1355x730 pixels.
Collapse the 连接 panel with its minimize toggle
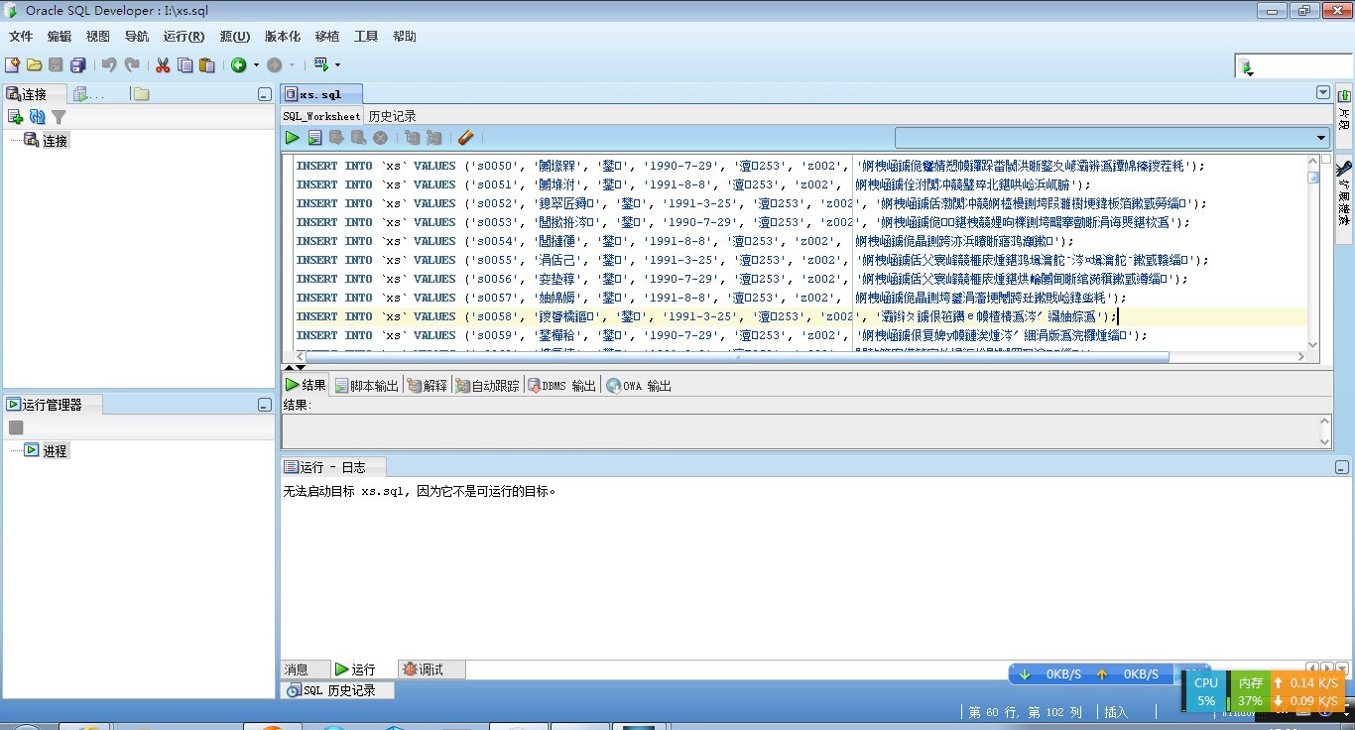click(x=263, y=93)
